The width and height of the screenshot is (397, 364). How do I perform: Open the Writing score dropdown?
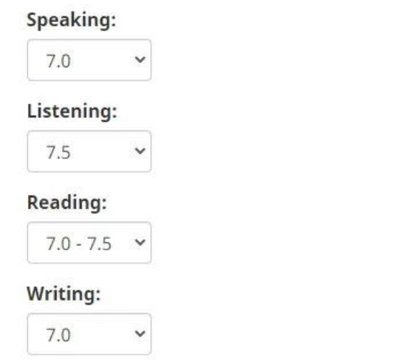89,334
